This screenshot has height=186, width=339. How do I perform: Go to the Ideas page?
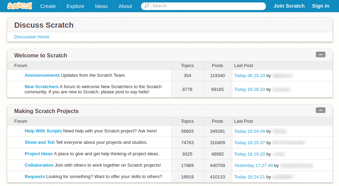point(101,6)
